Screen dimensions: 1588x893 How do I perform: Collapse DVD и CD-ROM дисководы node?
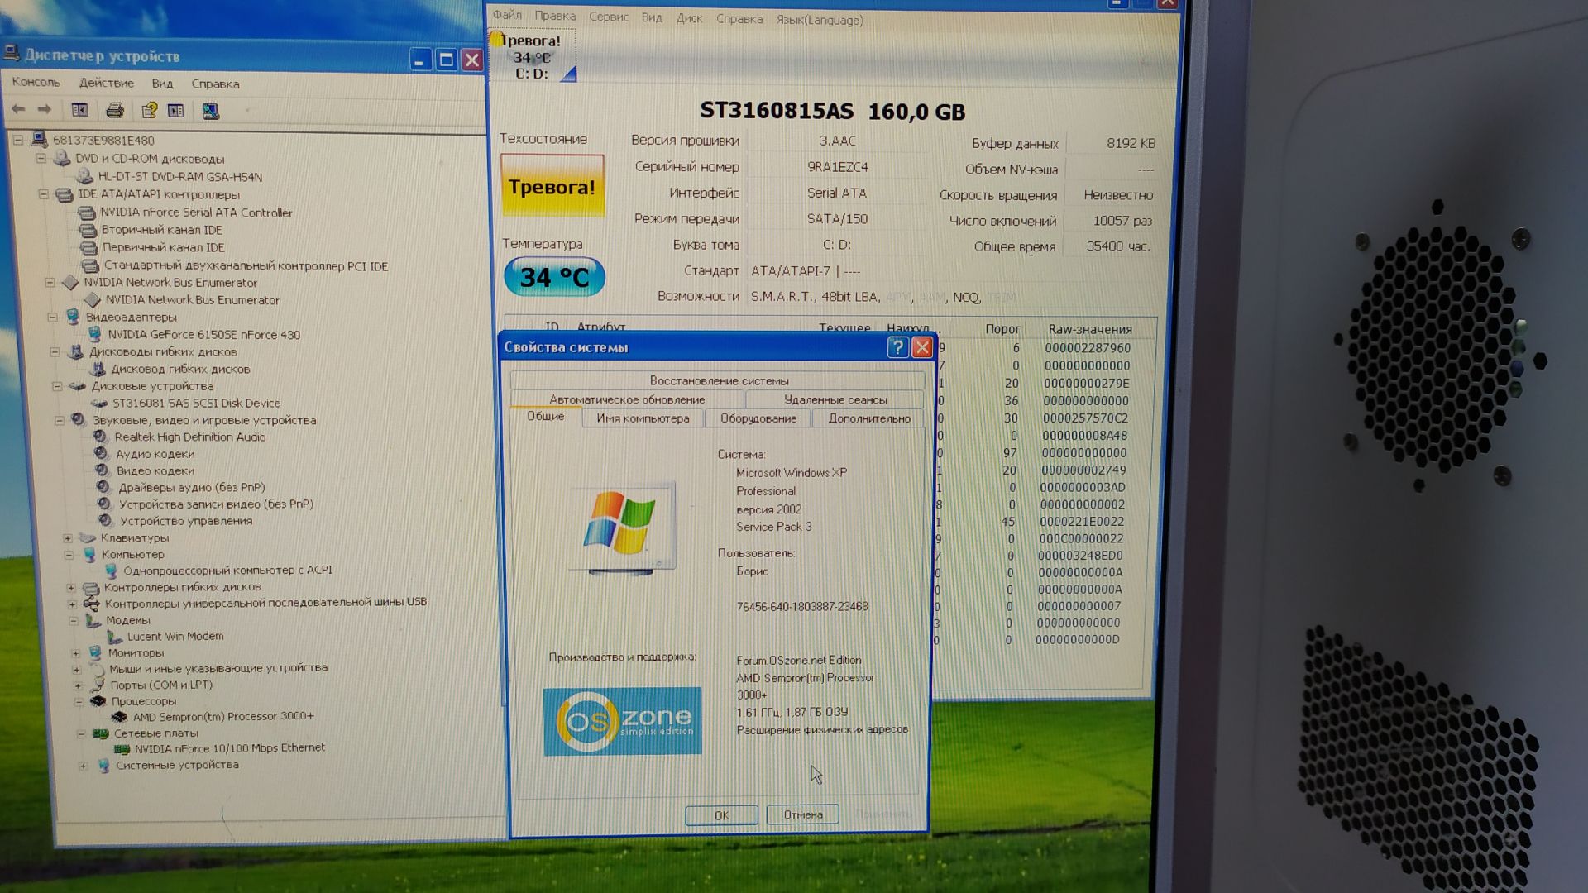41,158
